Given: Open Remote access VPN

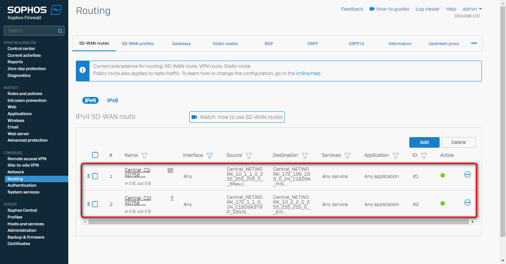Looking at the screenshot, I should coord(27,159).
